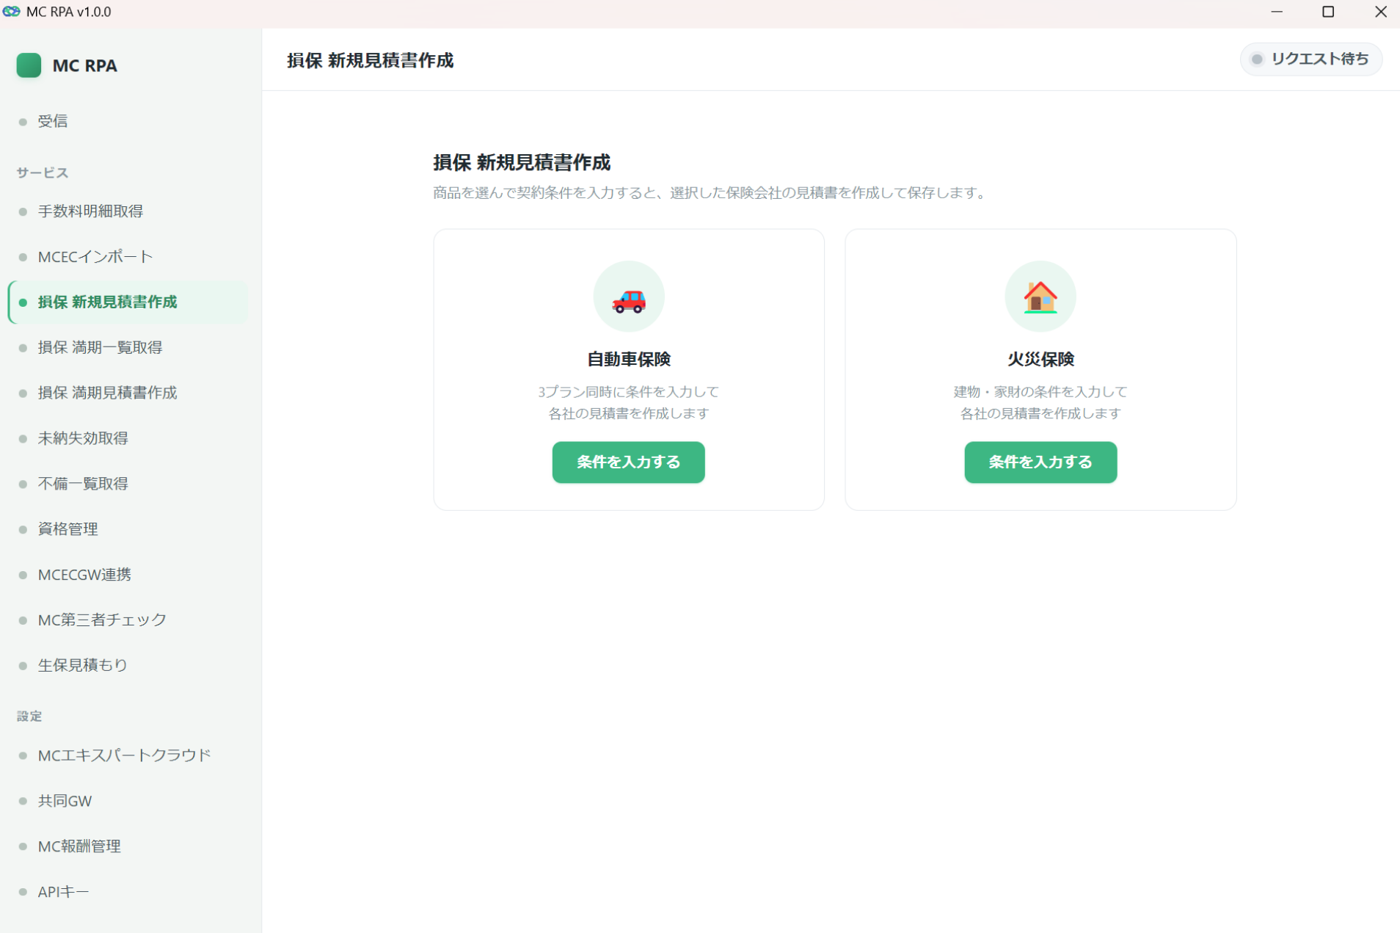The image size is (1400, 933).
Task: Click the text 3プラン同時に条件を入力して
Action: [x=629, y=392]
